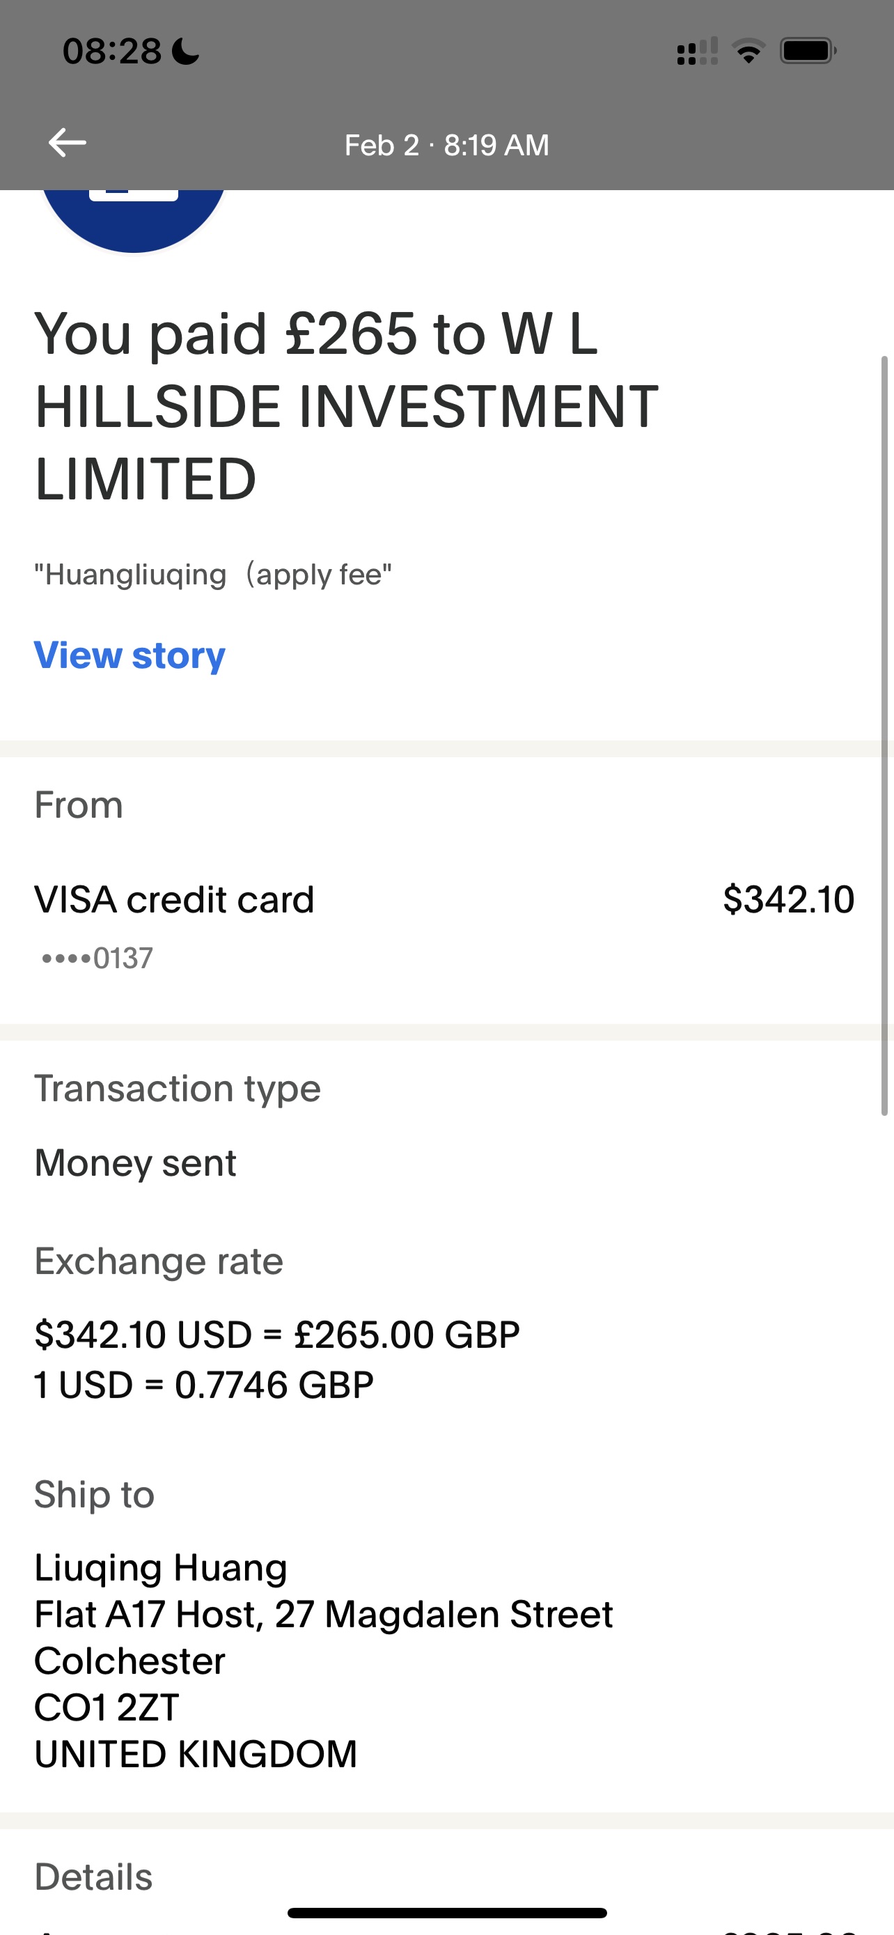Open the View story link
The height and width of the screenshot is (1935, 894).
pos(129,655)
